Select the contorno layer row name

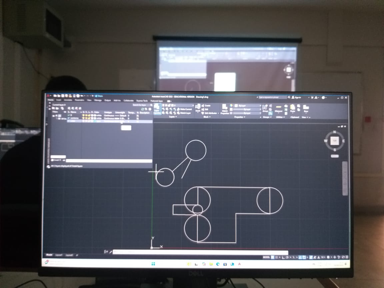pyautogui.click(x=74, y=118)
